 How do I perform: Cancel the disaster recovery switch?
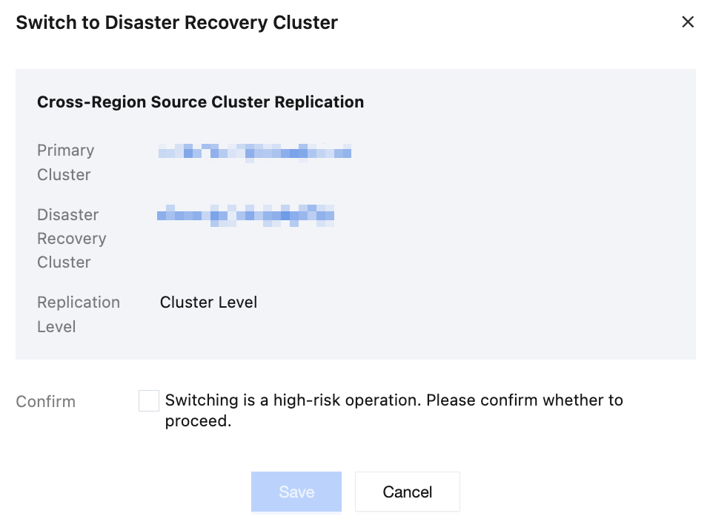coord(407,492)
